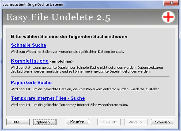Click the < Zurück button
This screenshot has width=181, height=131.
tap(109, 122)
